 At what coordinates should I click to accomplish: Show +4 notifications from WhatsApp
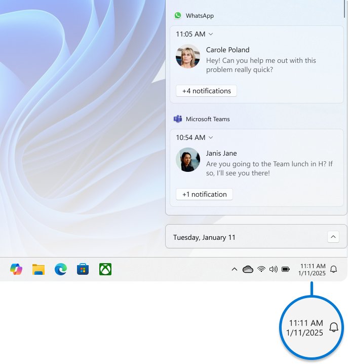tap(206, 91)
